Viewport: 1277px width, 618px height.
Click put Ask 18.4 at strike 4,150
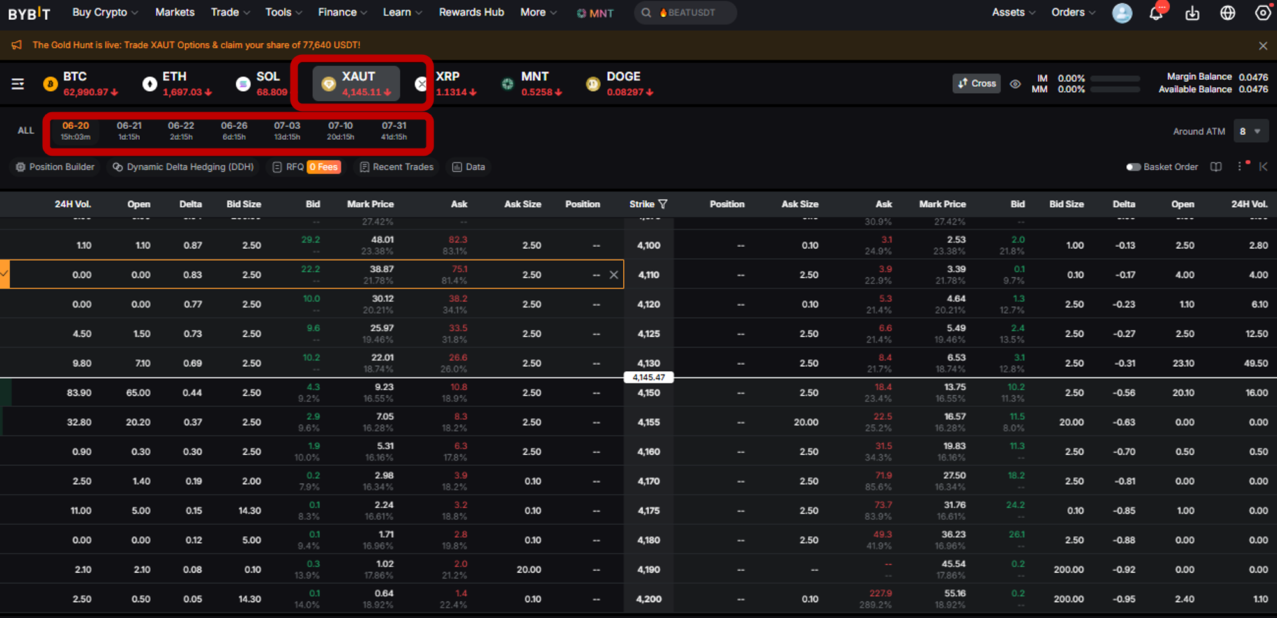coord(883,387)
